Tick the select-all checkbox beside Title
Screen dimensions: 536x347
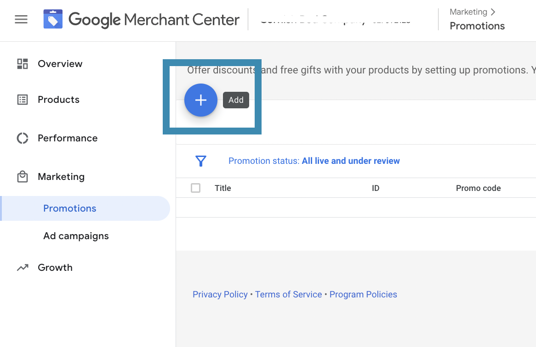196,188
